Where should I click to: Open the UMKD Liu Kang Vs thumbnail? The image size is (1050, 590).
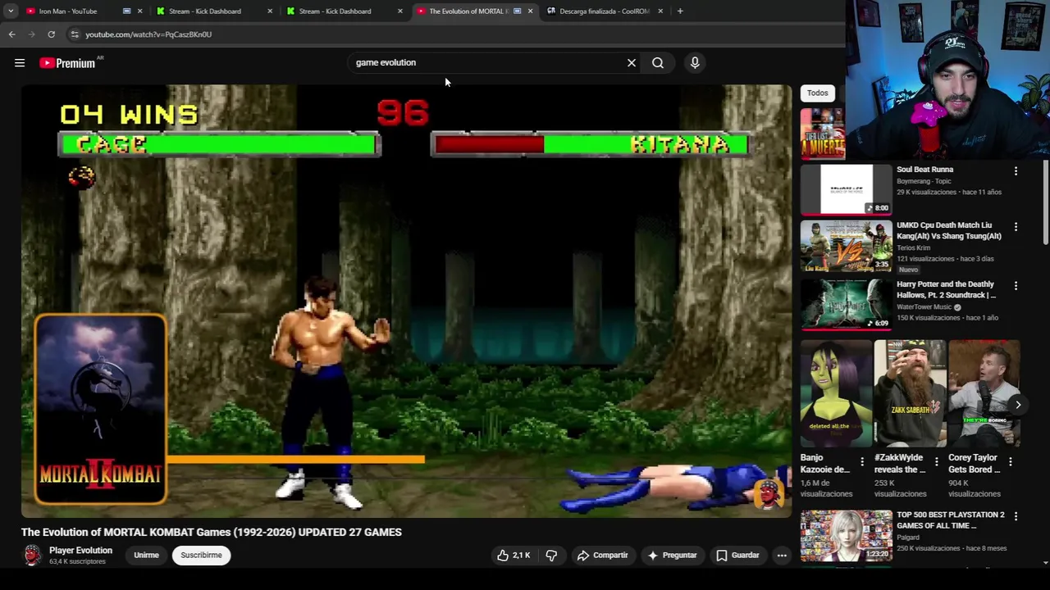[x=846, y=246]
